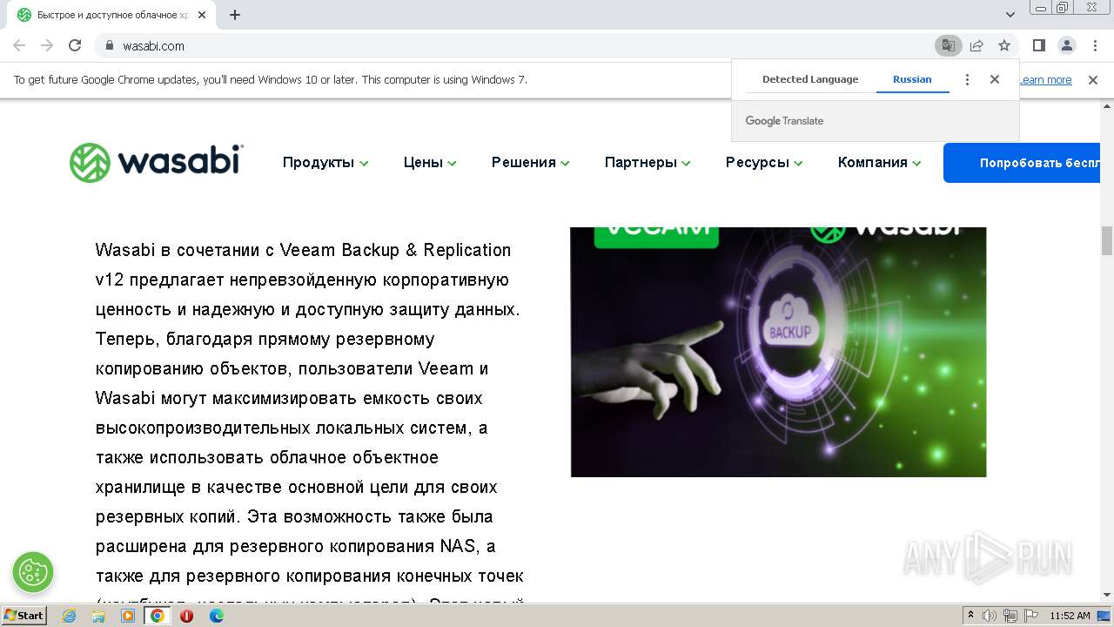The width and height of the screenshot is (1114, 627).
Task: Bookmark this page with the star icon
Action: point(1004,45)
